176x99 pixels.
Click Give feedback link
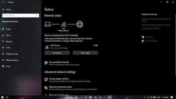[x=152, y=41]
